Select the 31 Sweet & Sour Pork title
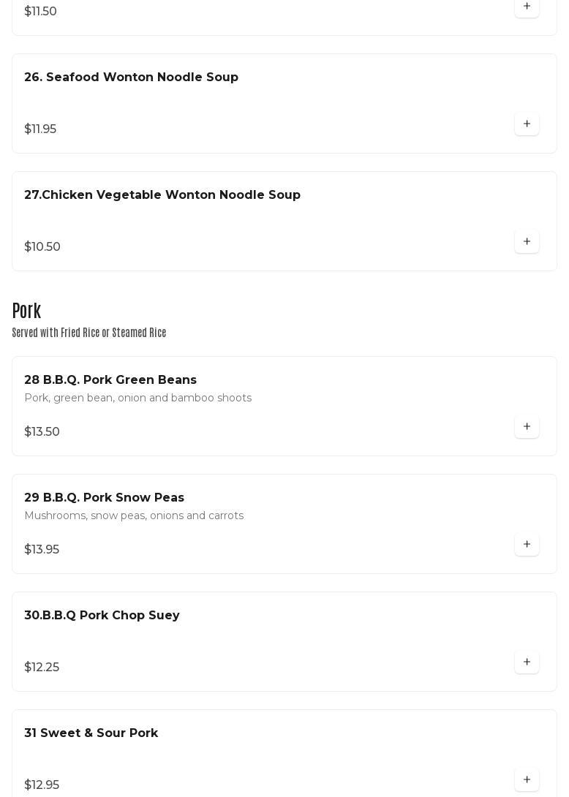 click(91, 733)
